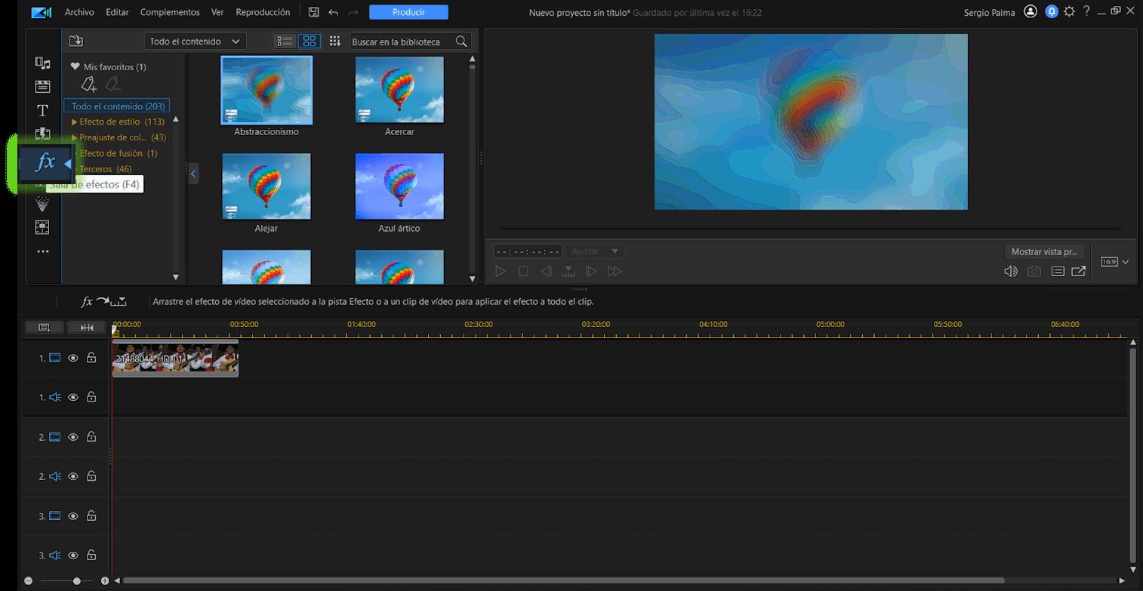Image resolution: width=1143 pixels, height=591 pixels.
Task: Open the 16:9 aspect ratio dropdown
Action: (x=1114, y=262)
